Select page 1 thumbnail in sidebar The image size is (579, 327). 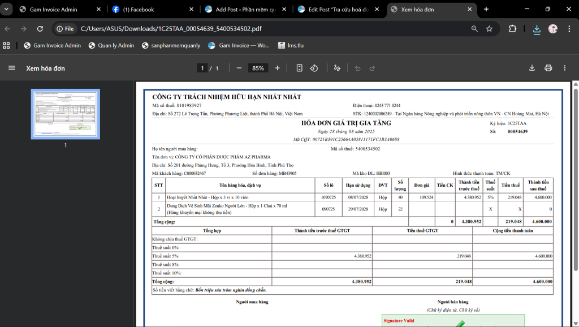(x=65, y=114)
